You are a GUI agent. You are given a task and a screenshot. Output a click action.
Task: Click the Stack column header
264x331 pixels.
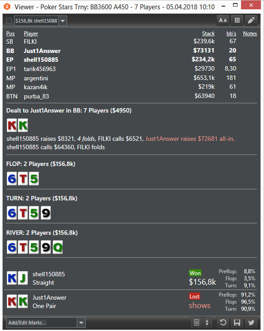coord(208,34)
